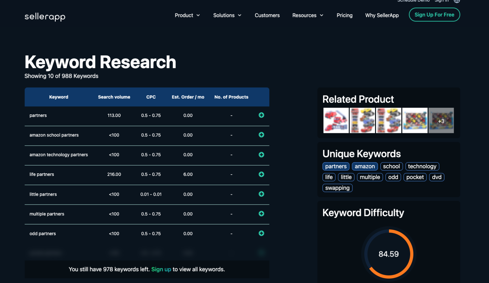
Task: Open the "+3" related product thumbnail
Action: (x=441, y=120)
